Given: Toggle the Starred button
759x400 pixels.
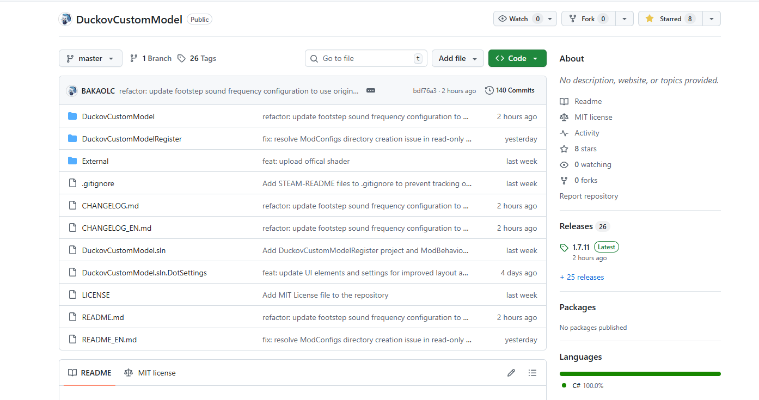Looking at the screenshot, I should pyautogui.click(x=670, y=19).
